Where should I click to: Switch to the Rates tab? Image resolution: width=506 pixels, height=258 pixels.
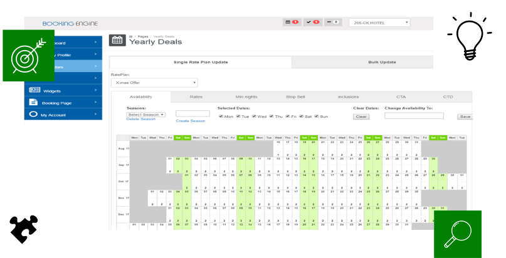196,97
